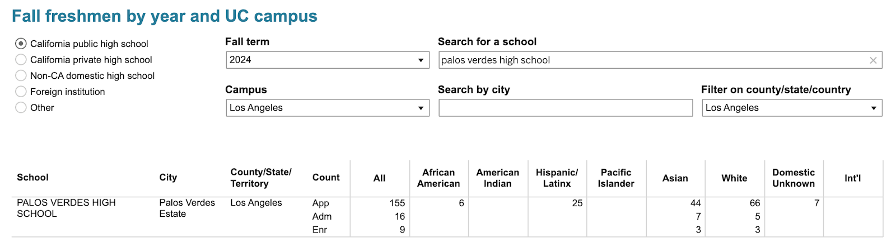Open the county/state/country filter dropdown

pyautogui.click(x=791, y=108)
